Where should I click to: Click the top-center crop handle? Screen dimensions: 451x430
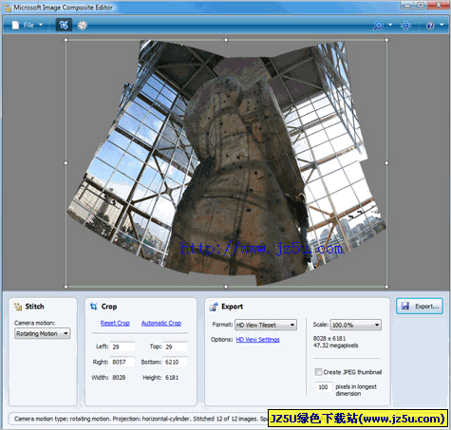226,40
